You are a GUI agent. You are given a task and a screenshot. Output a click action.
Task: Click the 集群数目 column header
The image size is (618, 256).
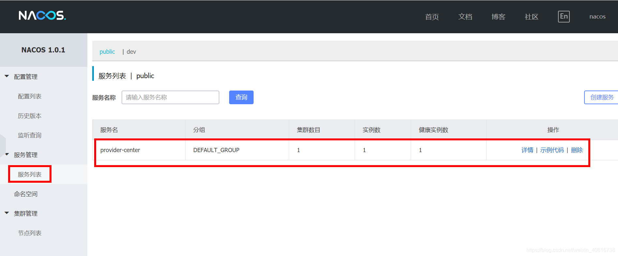pos(322,130)
